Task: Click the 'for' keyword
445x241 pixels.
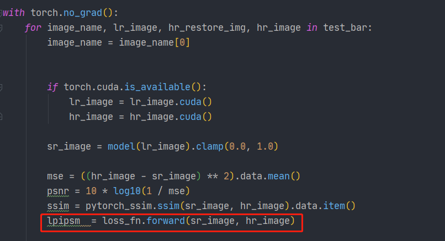Action: [33, 28]
